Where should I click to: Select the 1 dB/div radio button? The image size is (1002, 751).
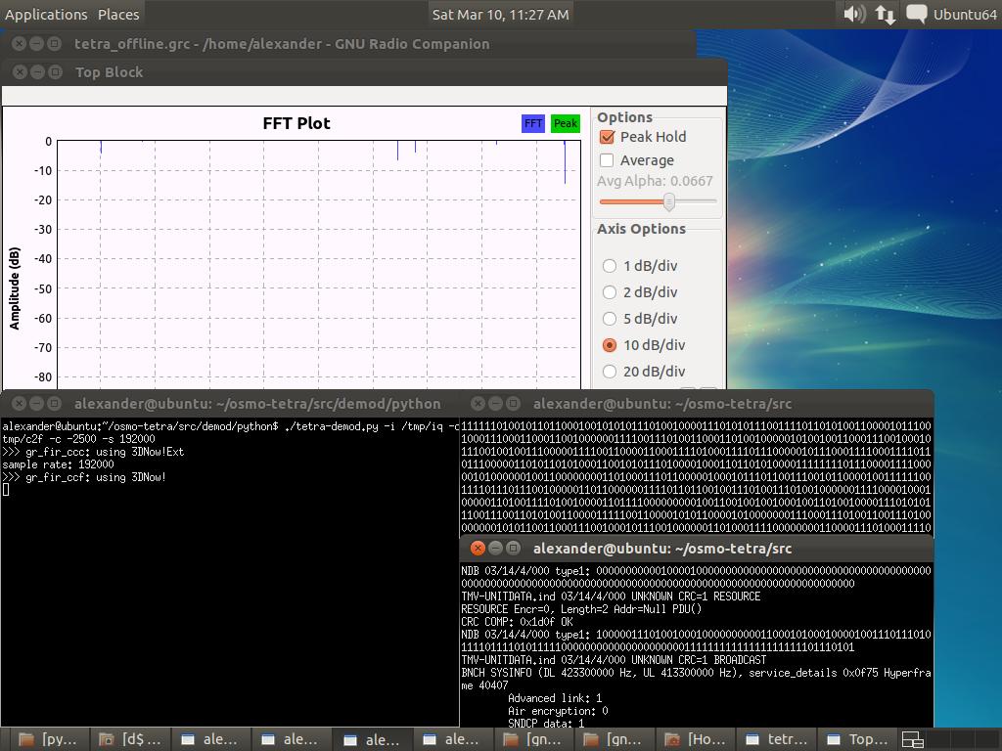point(610,266)
